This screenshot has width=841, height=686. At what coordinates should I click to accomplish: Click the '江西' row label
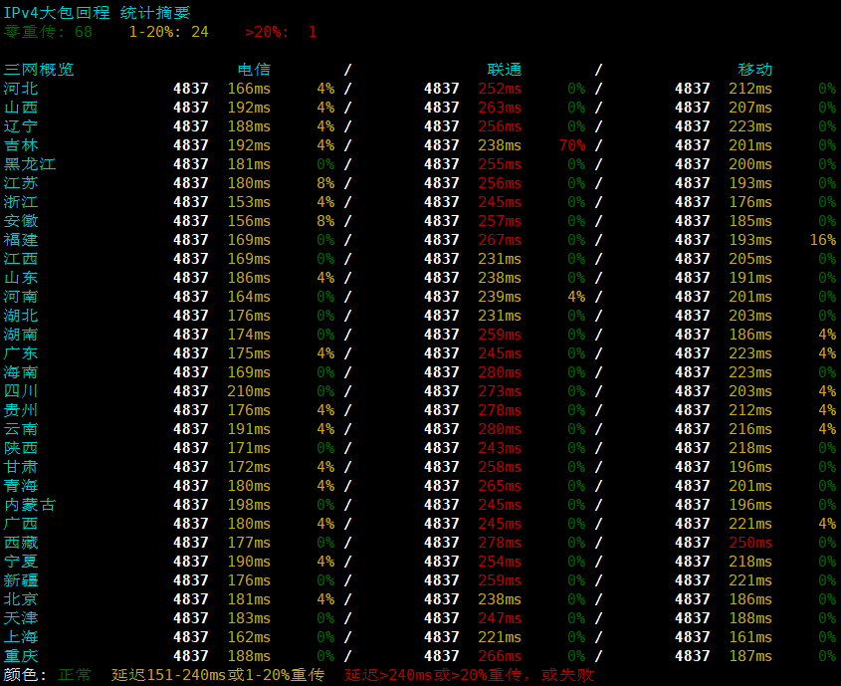click(x=21, y=259)
